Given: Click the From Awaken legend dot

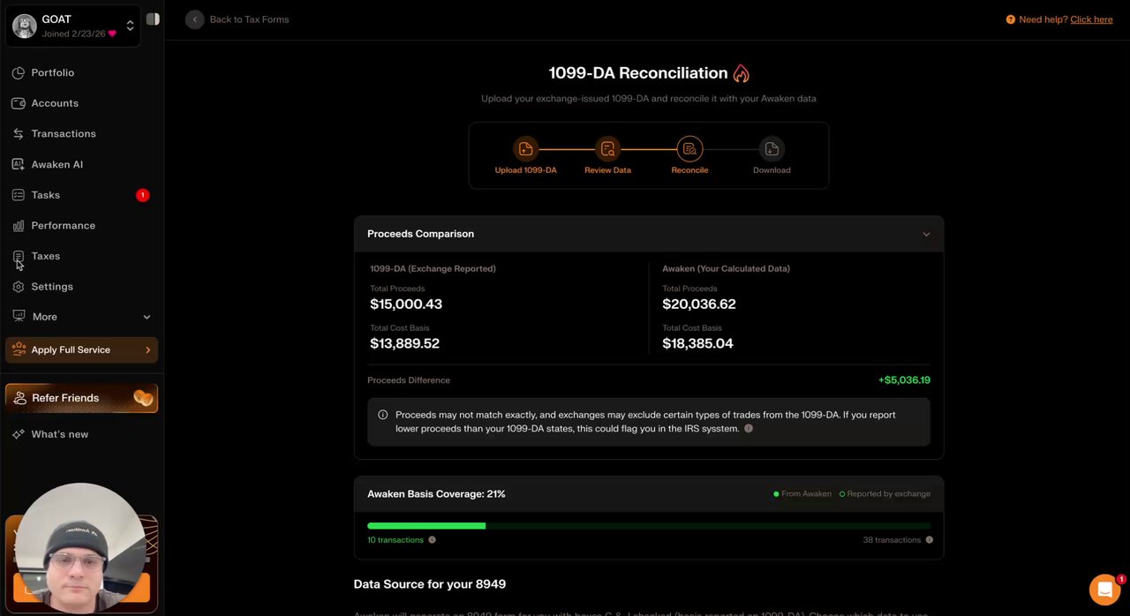Looking at the screenshot, I should point(776,494).
